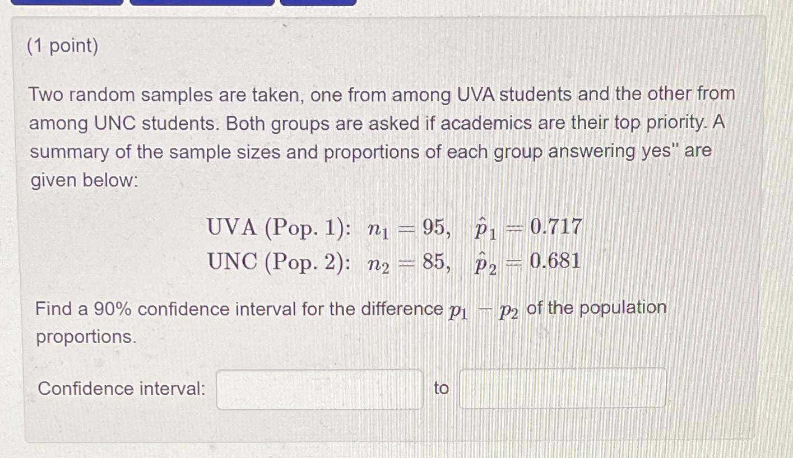The image size is (793, 458).
Task: Click the p-hat value 0.717
Action: [556, 227]
